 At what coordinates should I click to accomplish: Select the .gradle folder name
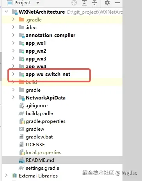tap(34, 20)
